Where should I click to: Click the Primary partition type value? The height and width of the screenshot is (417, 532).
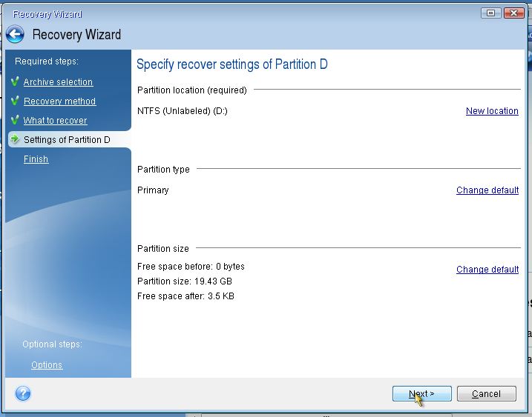tap(153, 190)
